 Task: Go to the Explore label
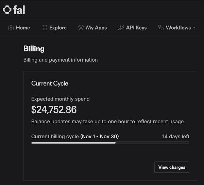point(58,28)
